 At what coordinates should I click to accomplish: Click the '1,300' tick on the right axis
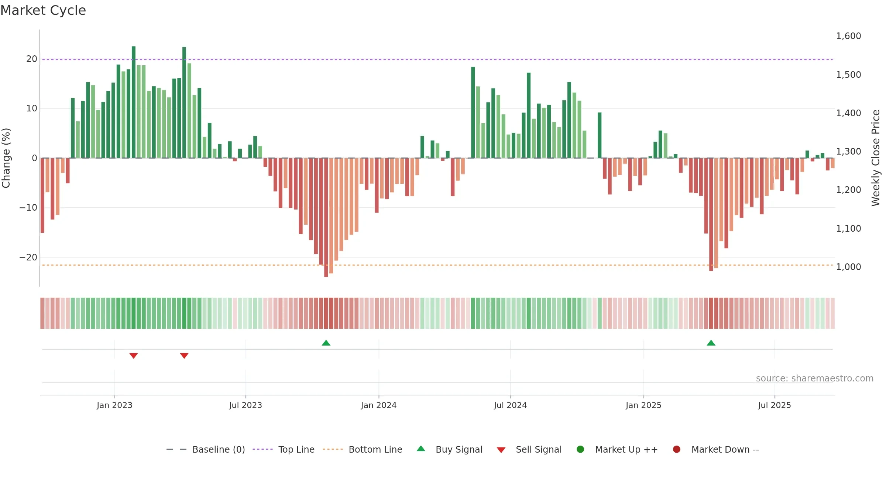848,152
